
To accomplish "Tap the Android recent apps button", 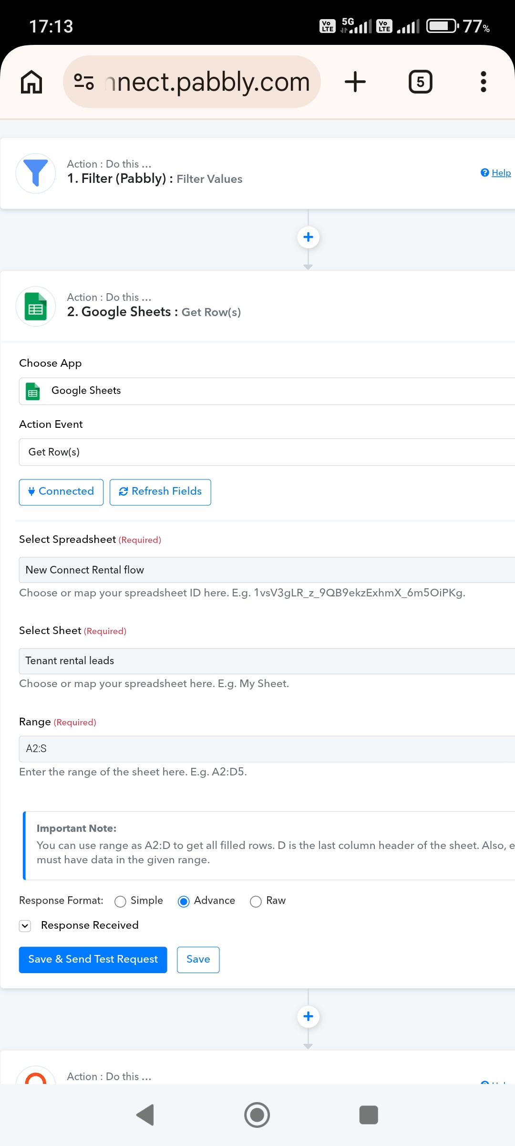I will [x=369, y=1115].
